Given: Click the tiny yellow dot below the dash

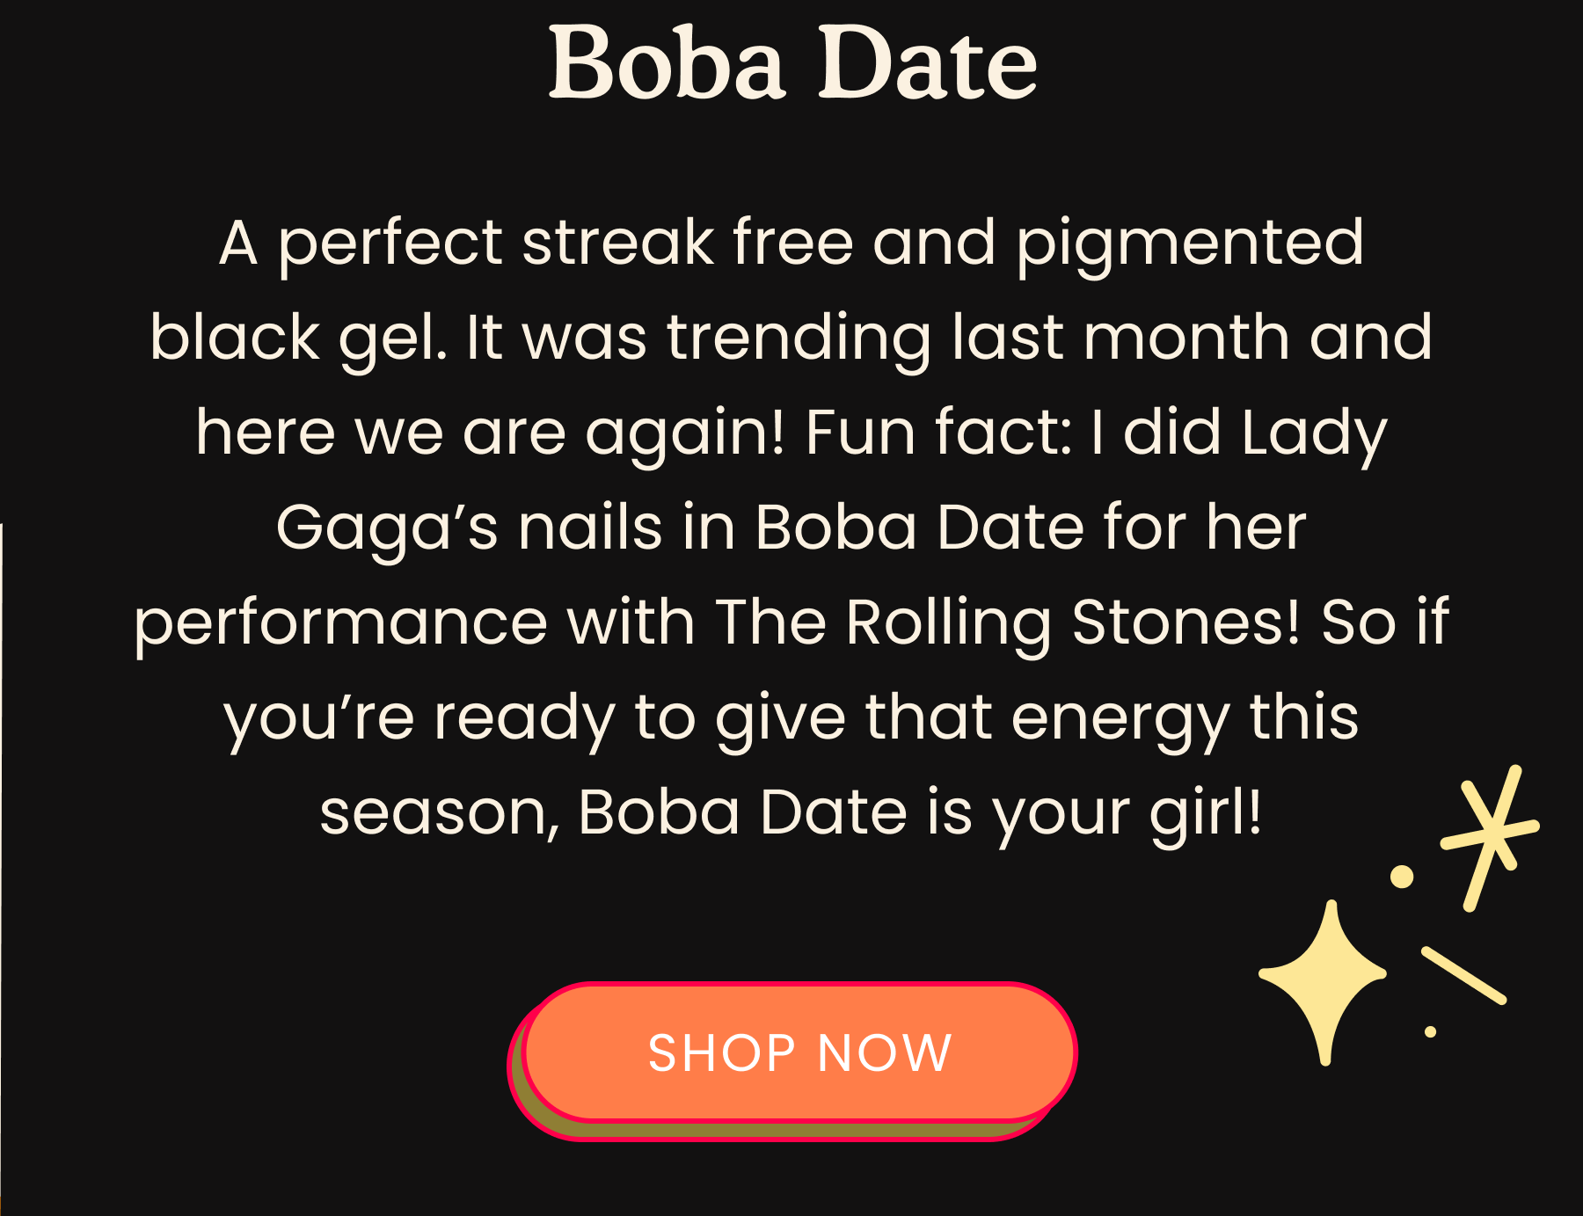Looking at the screenshot, I should pyautogui.click(x=1430, y=1031).
